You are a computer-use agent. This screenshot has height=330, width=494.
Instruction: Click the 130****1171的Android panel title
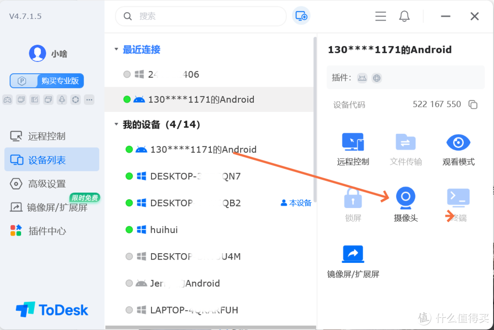click(390, 49)
